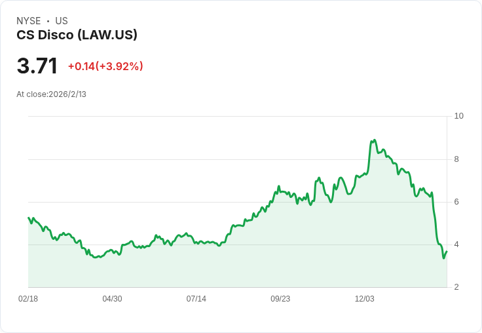Select the +0.14(+3.92%) price change text
Screen dimensions: 482x333
105,66
